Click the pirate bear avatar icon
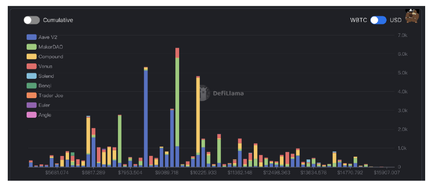432x185 pixels. point(412,16)
